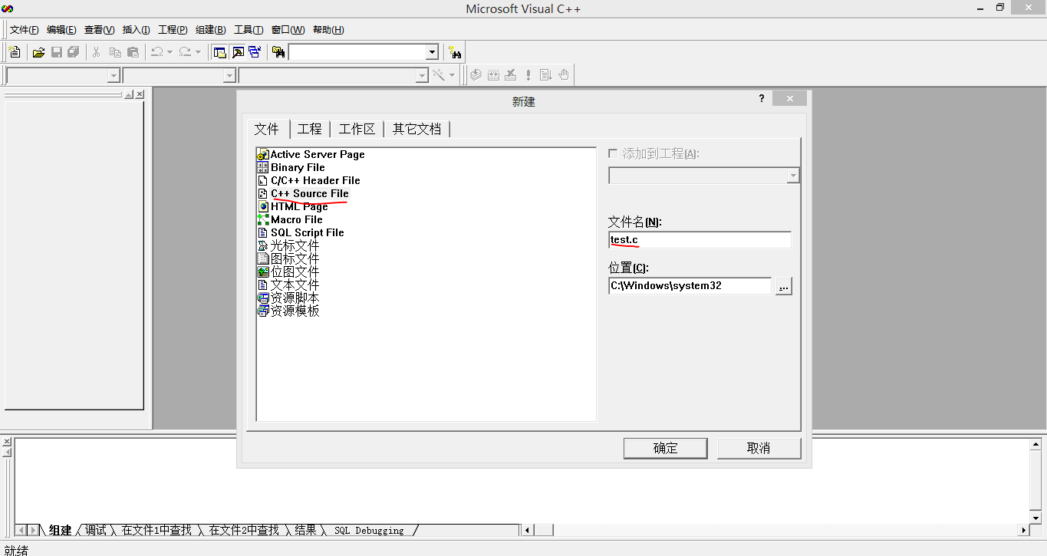Image resolution: width=1047 pixels, height=556 pixels.
Task: Click the Cut scissors toolbar icon
Action: (x=97, y=52)
